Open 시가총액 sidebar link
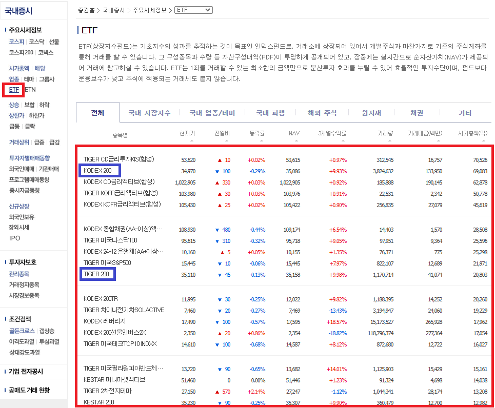This screenshot has height=408, width=495. coord(19,68)
